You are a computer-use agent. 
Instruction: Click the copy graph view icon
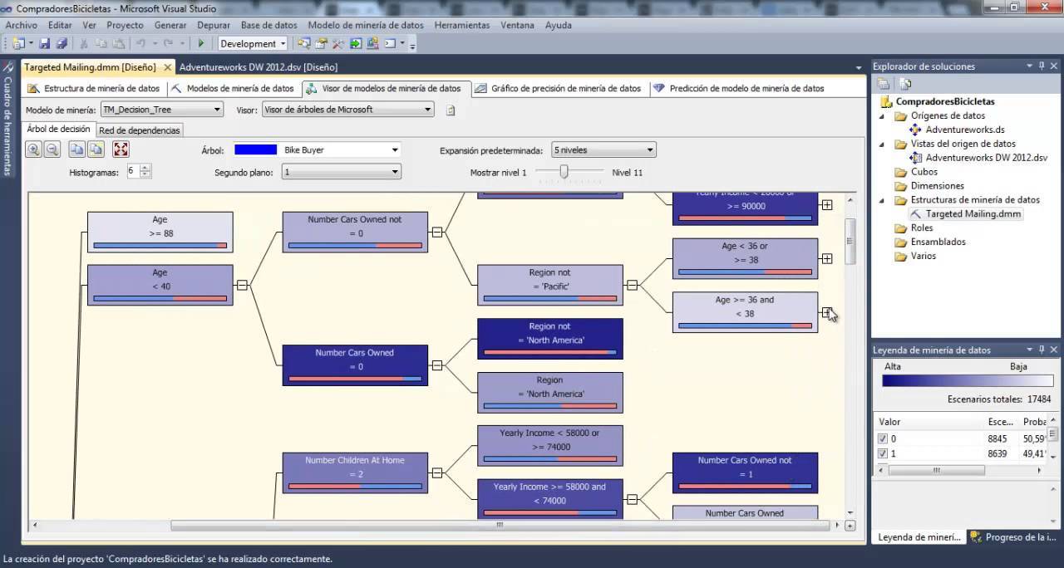77,149
